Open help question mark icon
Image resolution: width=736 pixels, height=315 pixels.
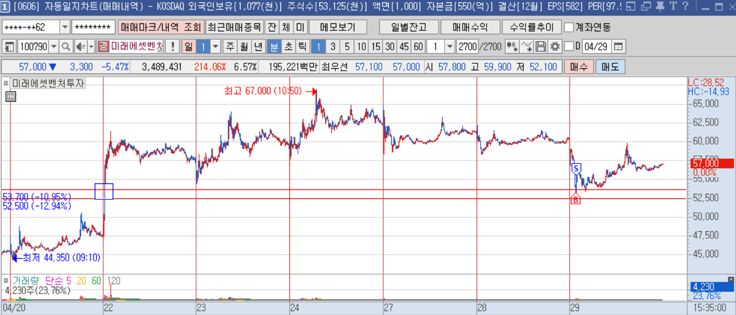point(685,6)
